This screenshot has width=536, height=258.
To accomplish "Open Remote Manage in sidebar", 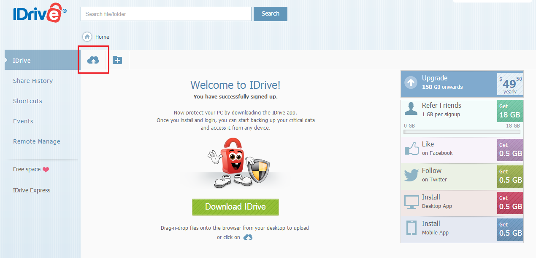I will [37, 141].
